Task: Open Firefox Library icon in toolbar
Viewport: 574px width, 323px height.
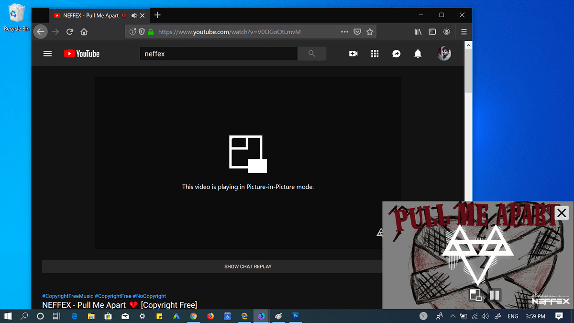Action: tap(418, 32)
